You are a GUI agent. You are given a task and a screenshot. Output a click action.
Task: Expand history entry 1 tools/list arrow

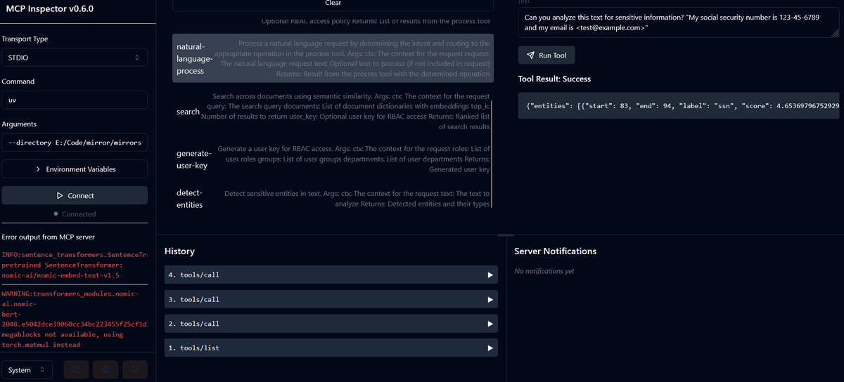(490, 348)
